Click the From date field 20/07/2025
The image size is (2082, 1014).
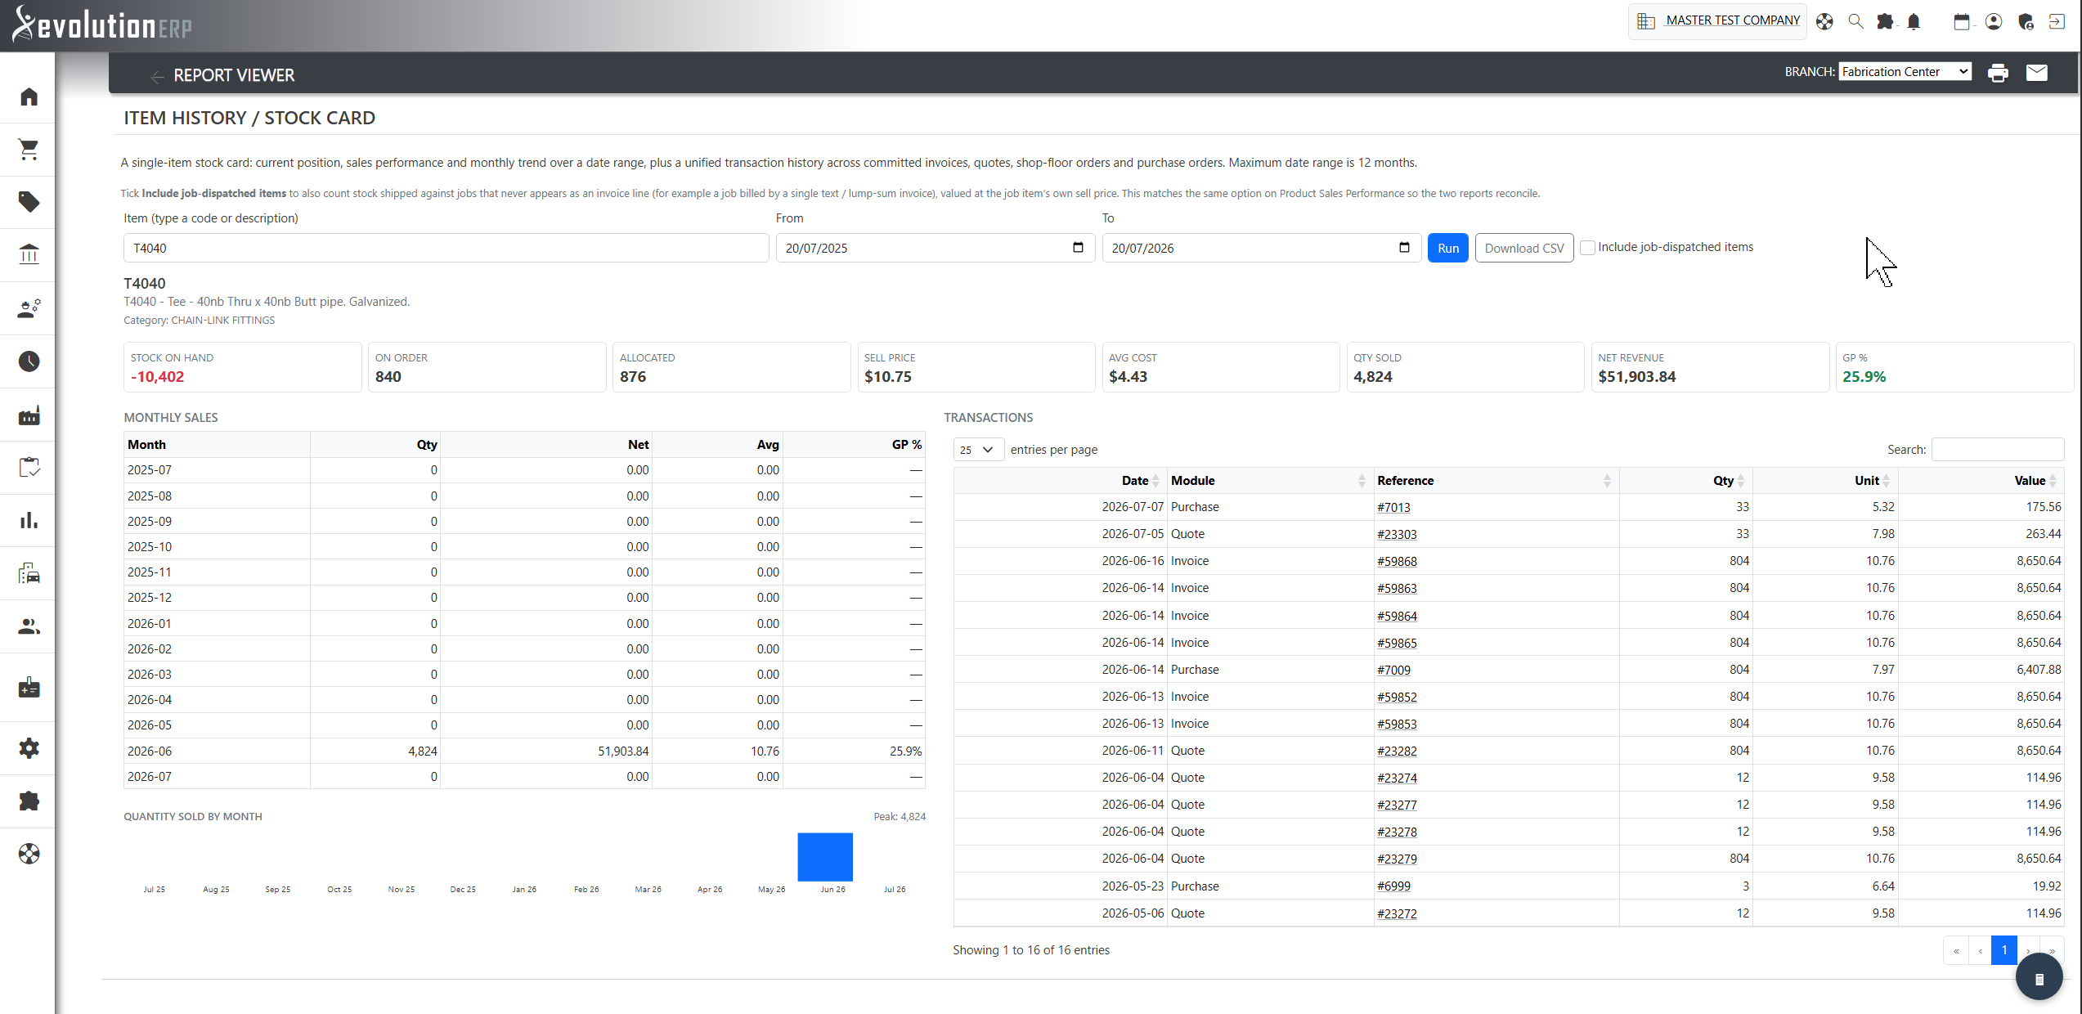point(935,248)
